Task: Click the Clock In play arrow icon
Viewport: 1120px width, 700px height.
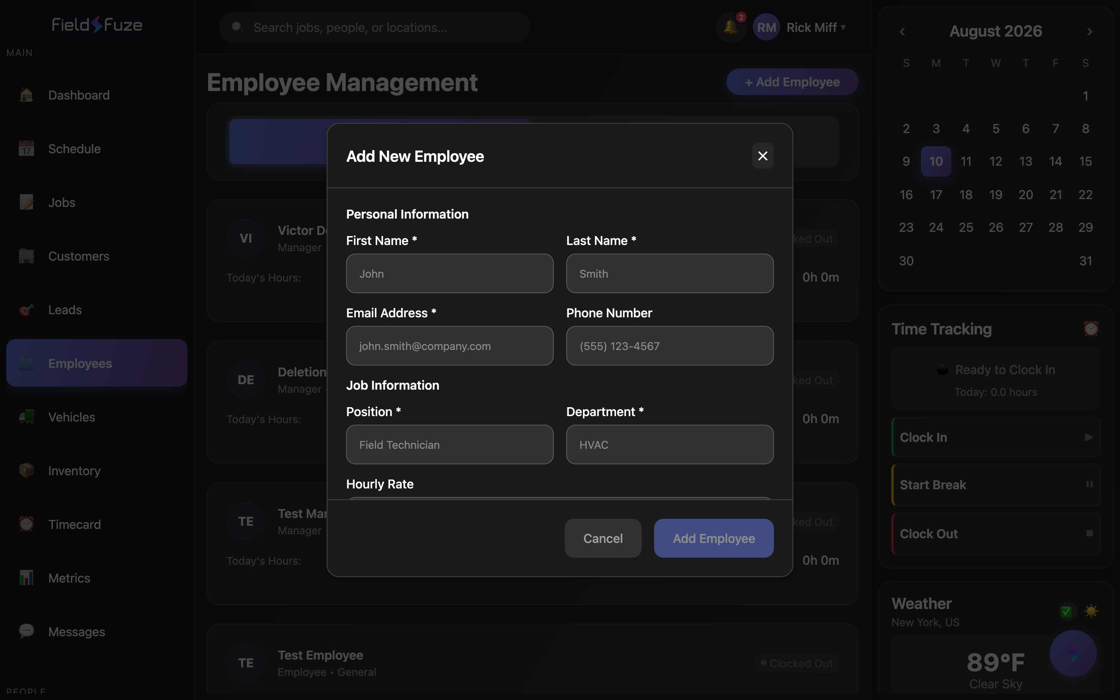Action: click(x=1088, y=437)
